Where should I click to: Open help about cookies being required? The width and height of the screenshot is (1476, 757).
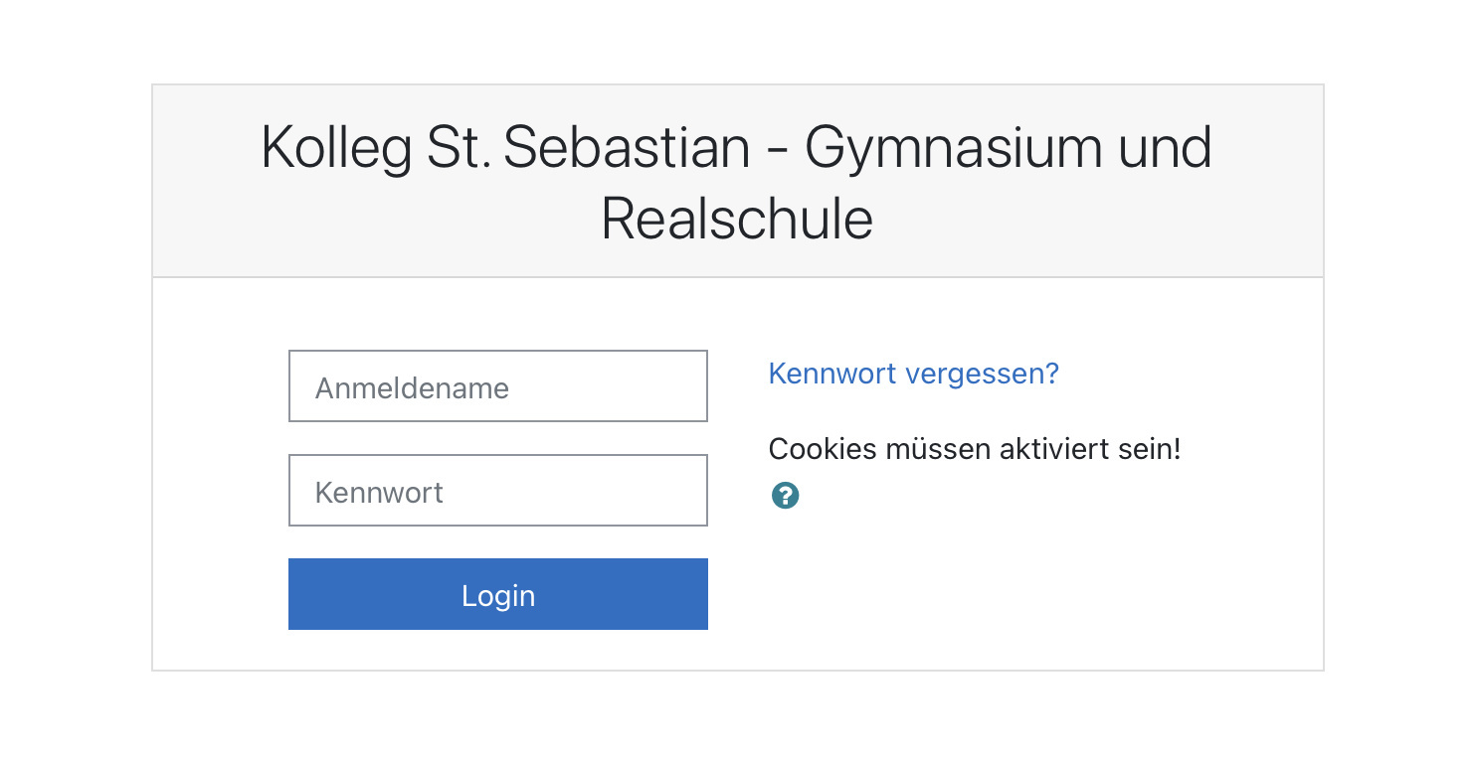[x=785, y=496]
